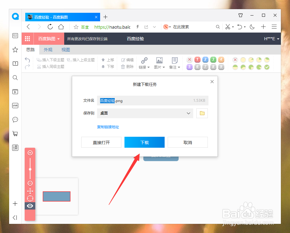This screenshot has height=233, width=290.
Task: Click the 下载 download button
Action: (x=145, y=142)
